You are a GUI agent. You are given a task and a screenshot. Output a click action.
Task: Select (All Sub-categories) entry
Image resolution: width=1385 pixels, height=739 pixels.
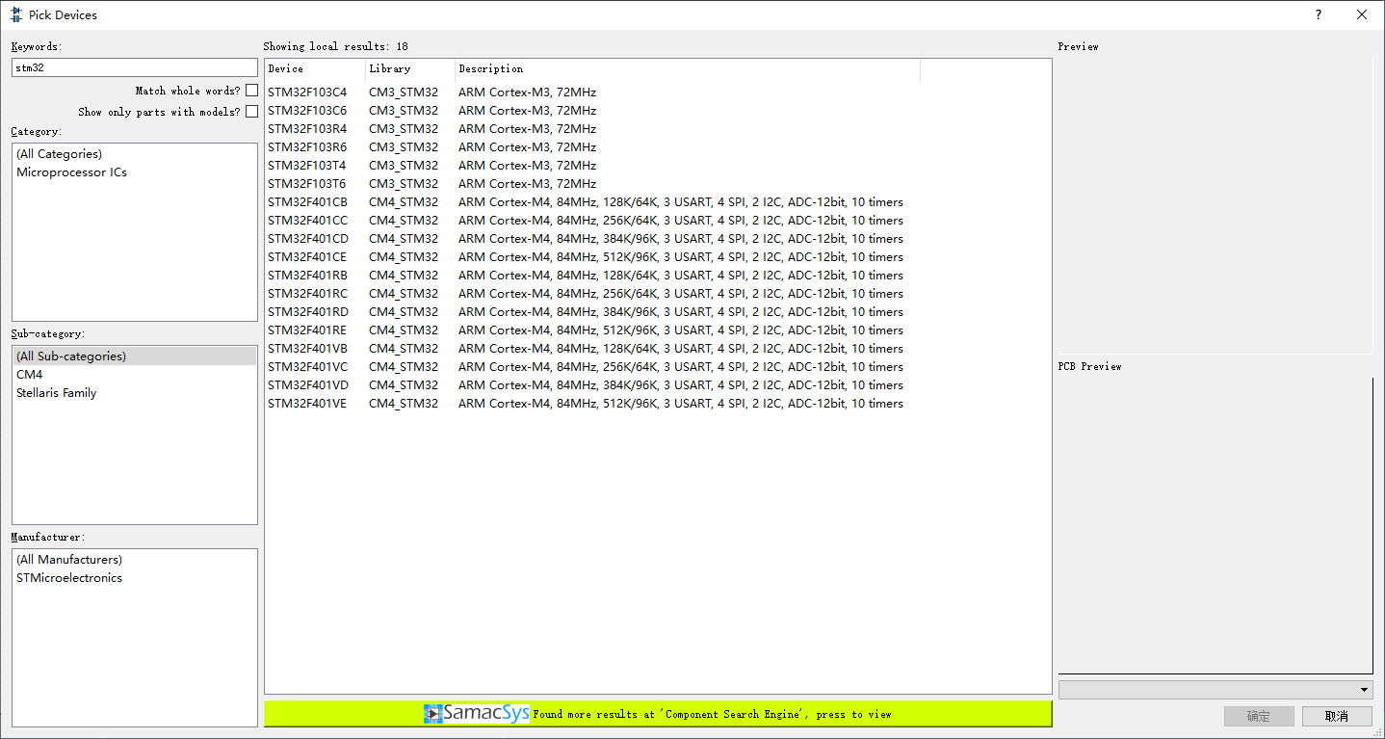point(135,356)
